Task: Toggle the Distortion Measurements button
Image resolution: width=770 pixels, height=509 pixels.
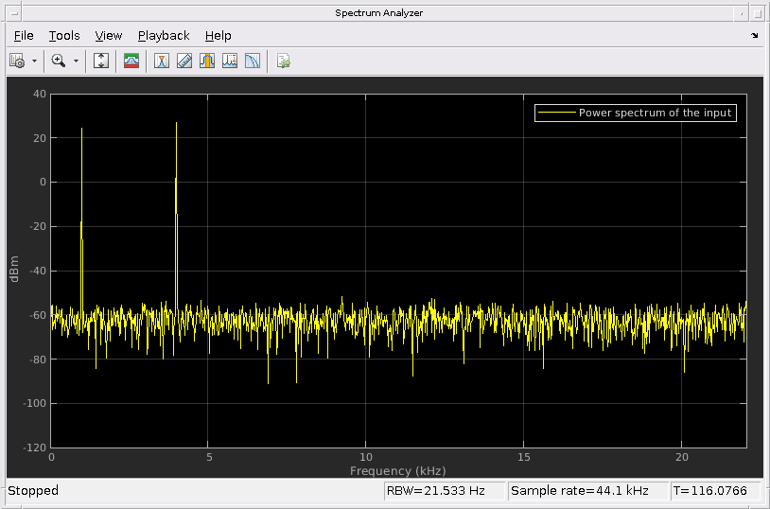Action: 230,61
